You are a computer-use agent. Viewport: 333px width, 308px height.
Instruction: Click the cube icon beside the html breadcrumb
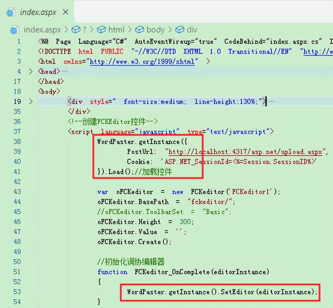click(101, 30)
